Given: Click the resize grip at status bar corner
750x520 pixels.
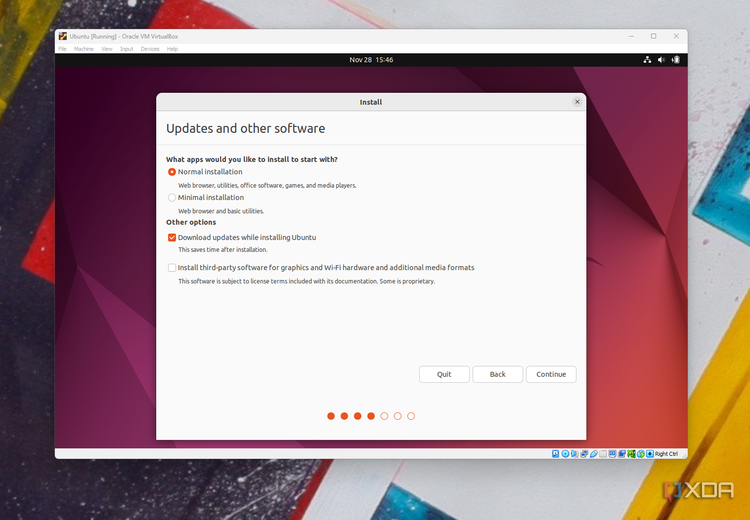Looking at the screenshot, I should (x=684, y=456).
